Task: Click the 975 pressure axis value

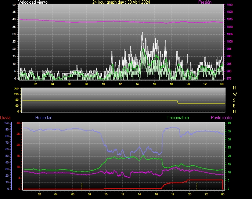Action: click(x=229, y=78)
